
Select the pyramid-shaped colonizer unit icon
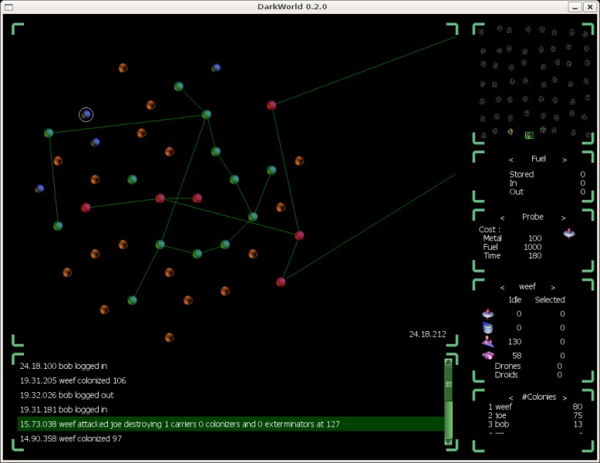click(487, 341)
